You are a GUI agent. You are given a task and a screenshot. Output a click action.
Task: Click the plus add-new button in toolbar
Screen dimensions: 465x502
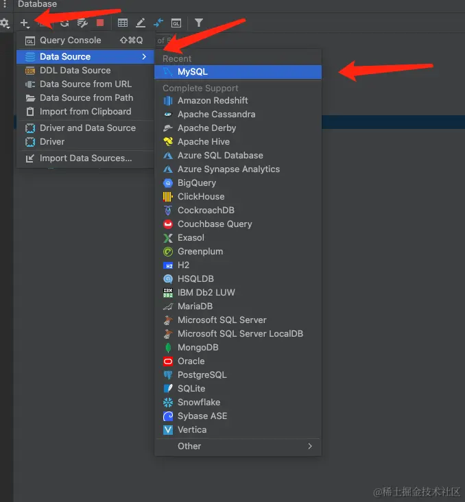(24, 23)
